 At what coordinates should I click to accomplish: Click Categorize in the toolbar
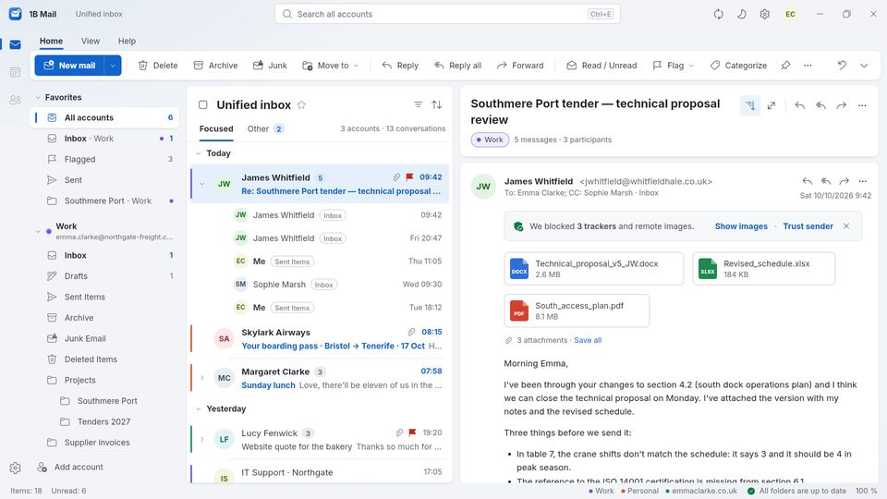738,66
